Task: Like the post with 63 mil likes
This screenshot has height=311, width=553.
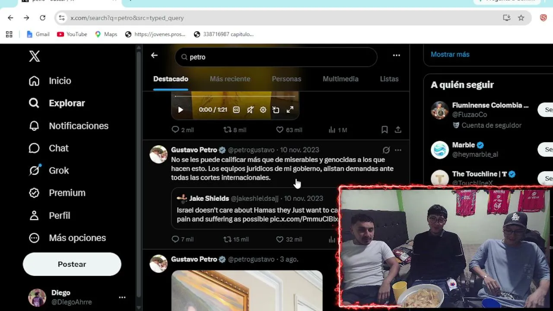Action: click(x=289, y=130)
